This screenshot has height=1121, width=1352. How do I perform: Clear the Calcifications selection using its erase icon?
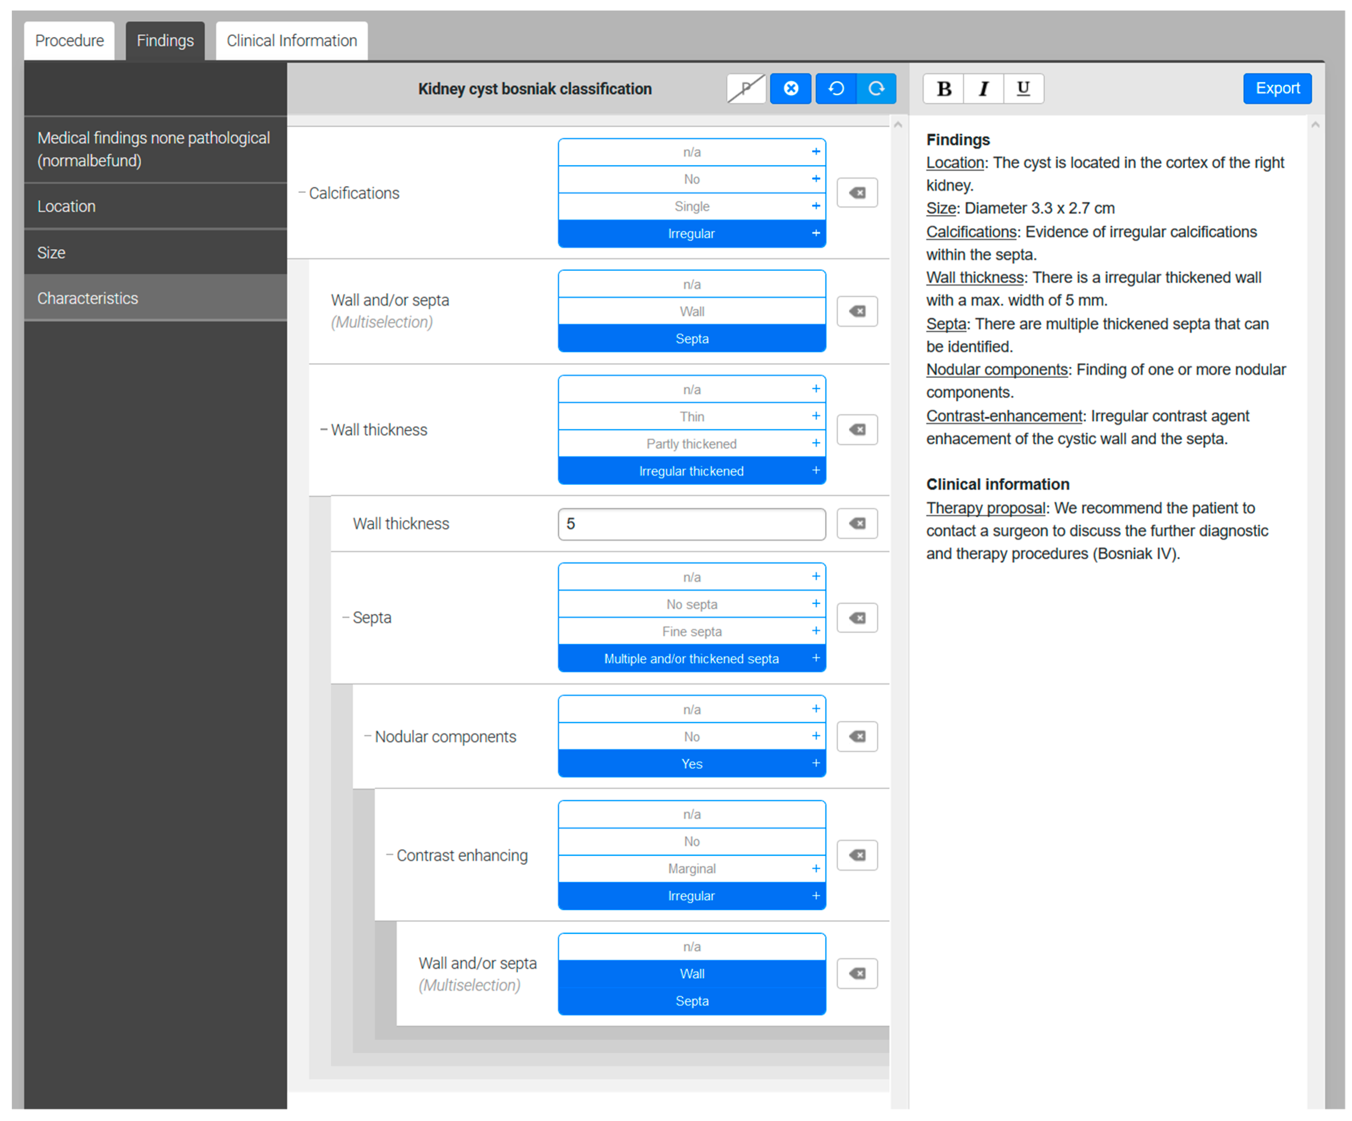(x=857, y=192)
